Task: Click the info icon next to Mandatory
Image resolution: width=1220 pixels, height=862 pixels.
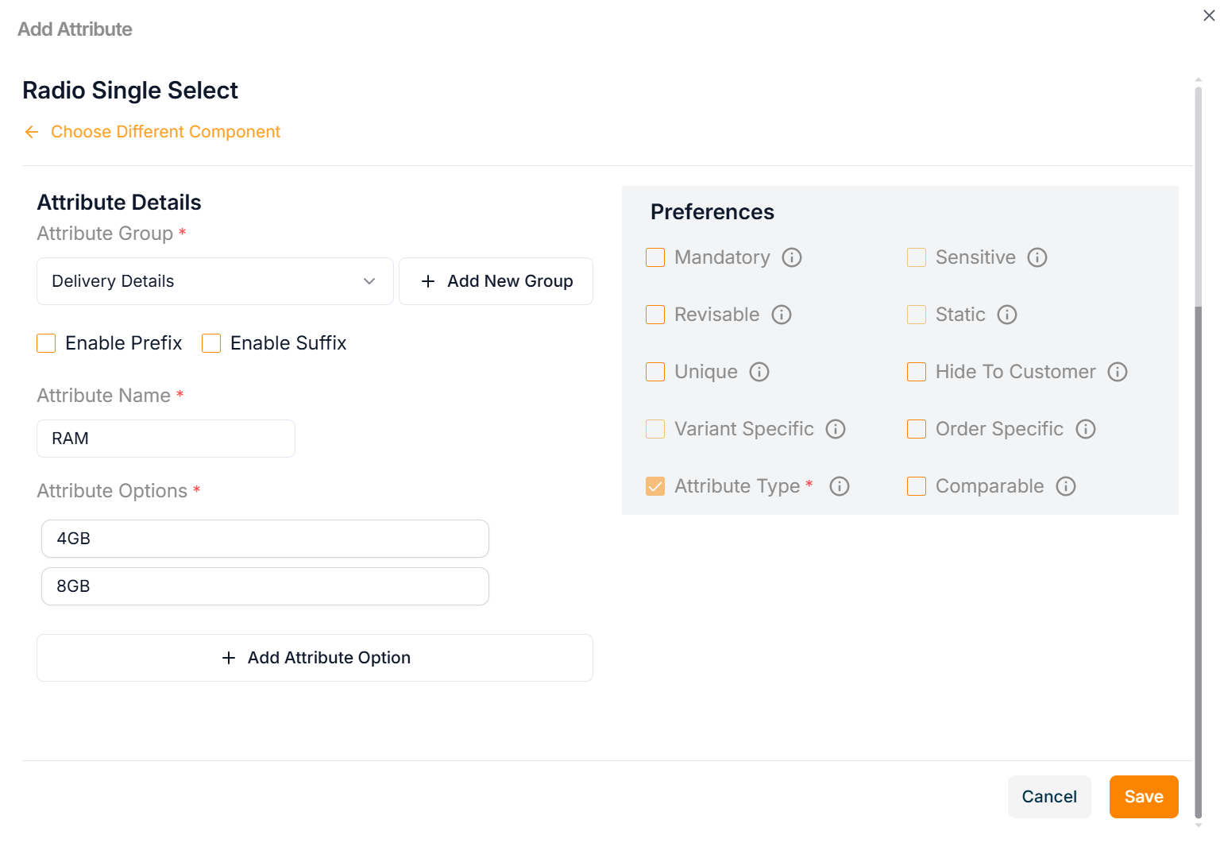Action: (x=791, y=257)
